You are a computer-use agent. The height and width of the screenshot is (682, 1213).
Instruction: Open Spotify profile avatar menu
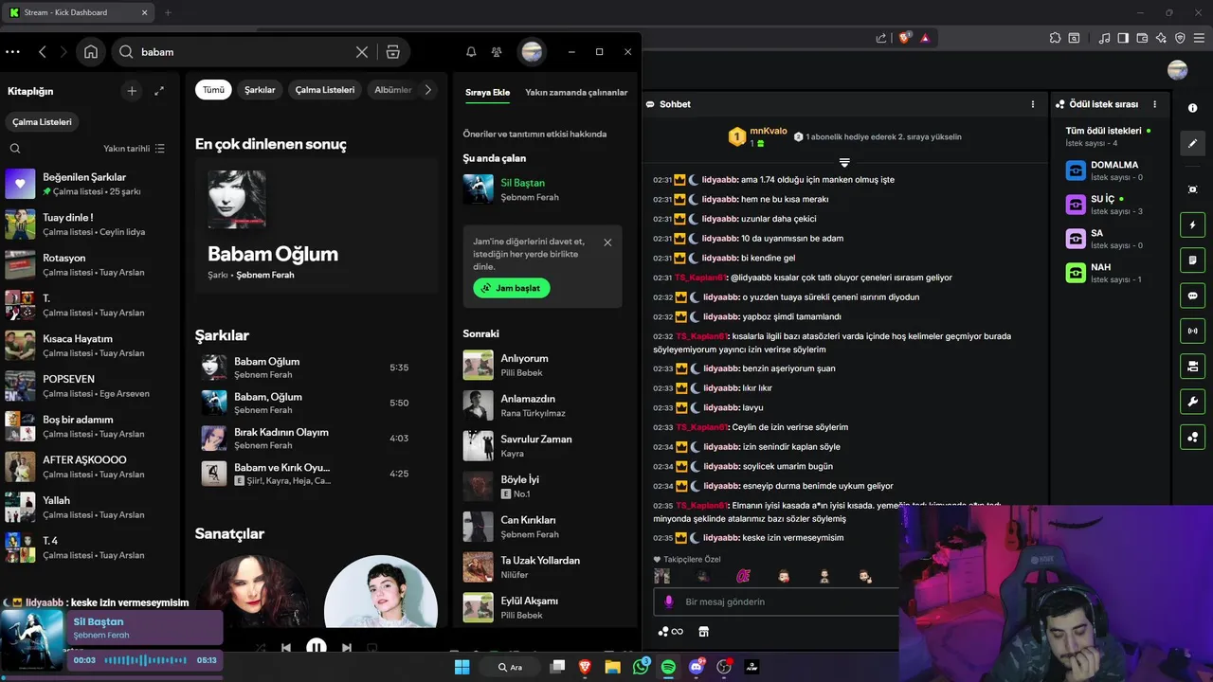tap(532, 52)
